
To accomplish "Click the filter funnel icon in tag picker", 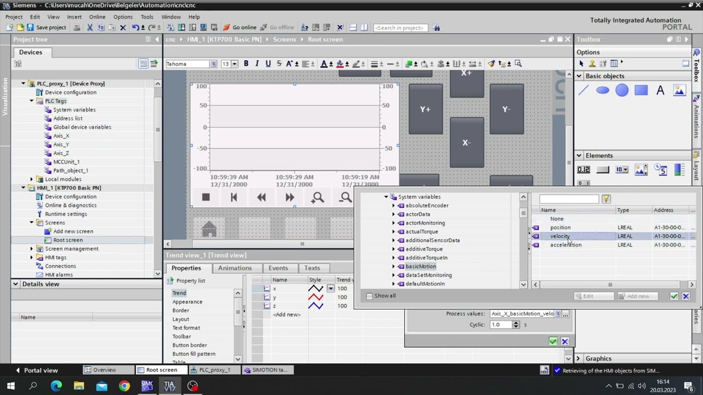I will tap(606, 199).
